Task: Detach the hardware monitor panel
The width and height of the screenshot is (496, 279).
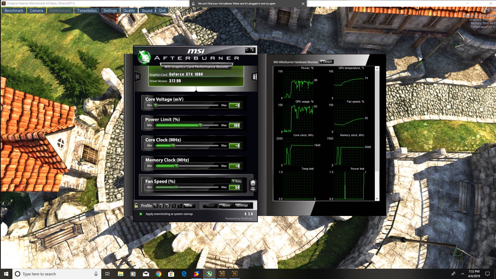Action: 327,62
